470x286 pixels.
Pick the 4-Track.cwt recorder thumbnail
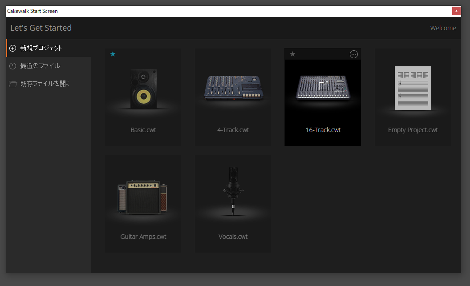tap(233, 88)
